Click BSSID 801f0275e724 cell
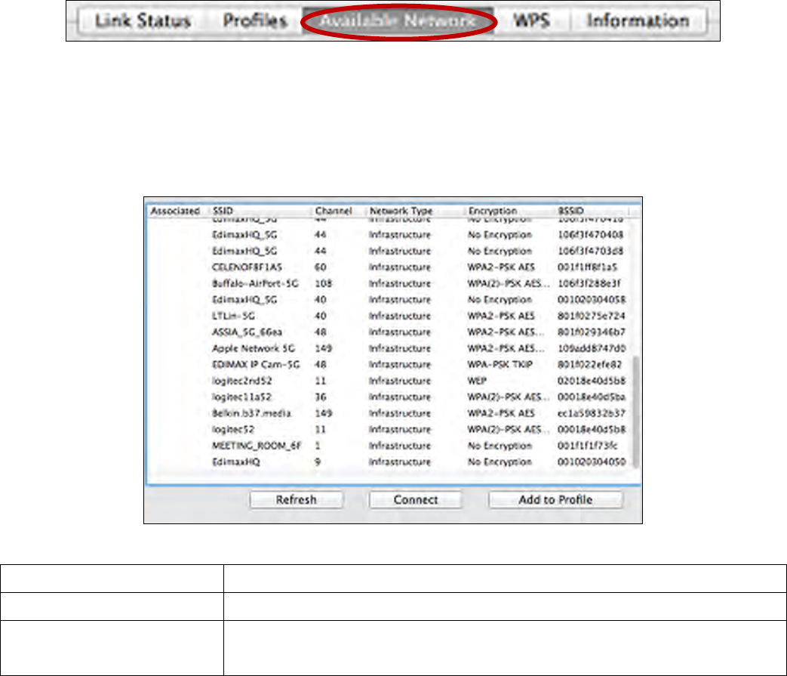787x676 pixels. pyautogui.click(x=592, y=316)
